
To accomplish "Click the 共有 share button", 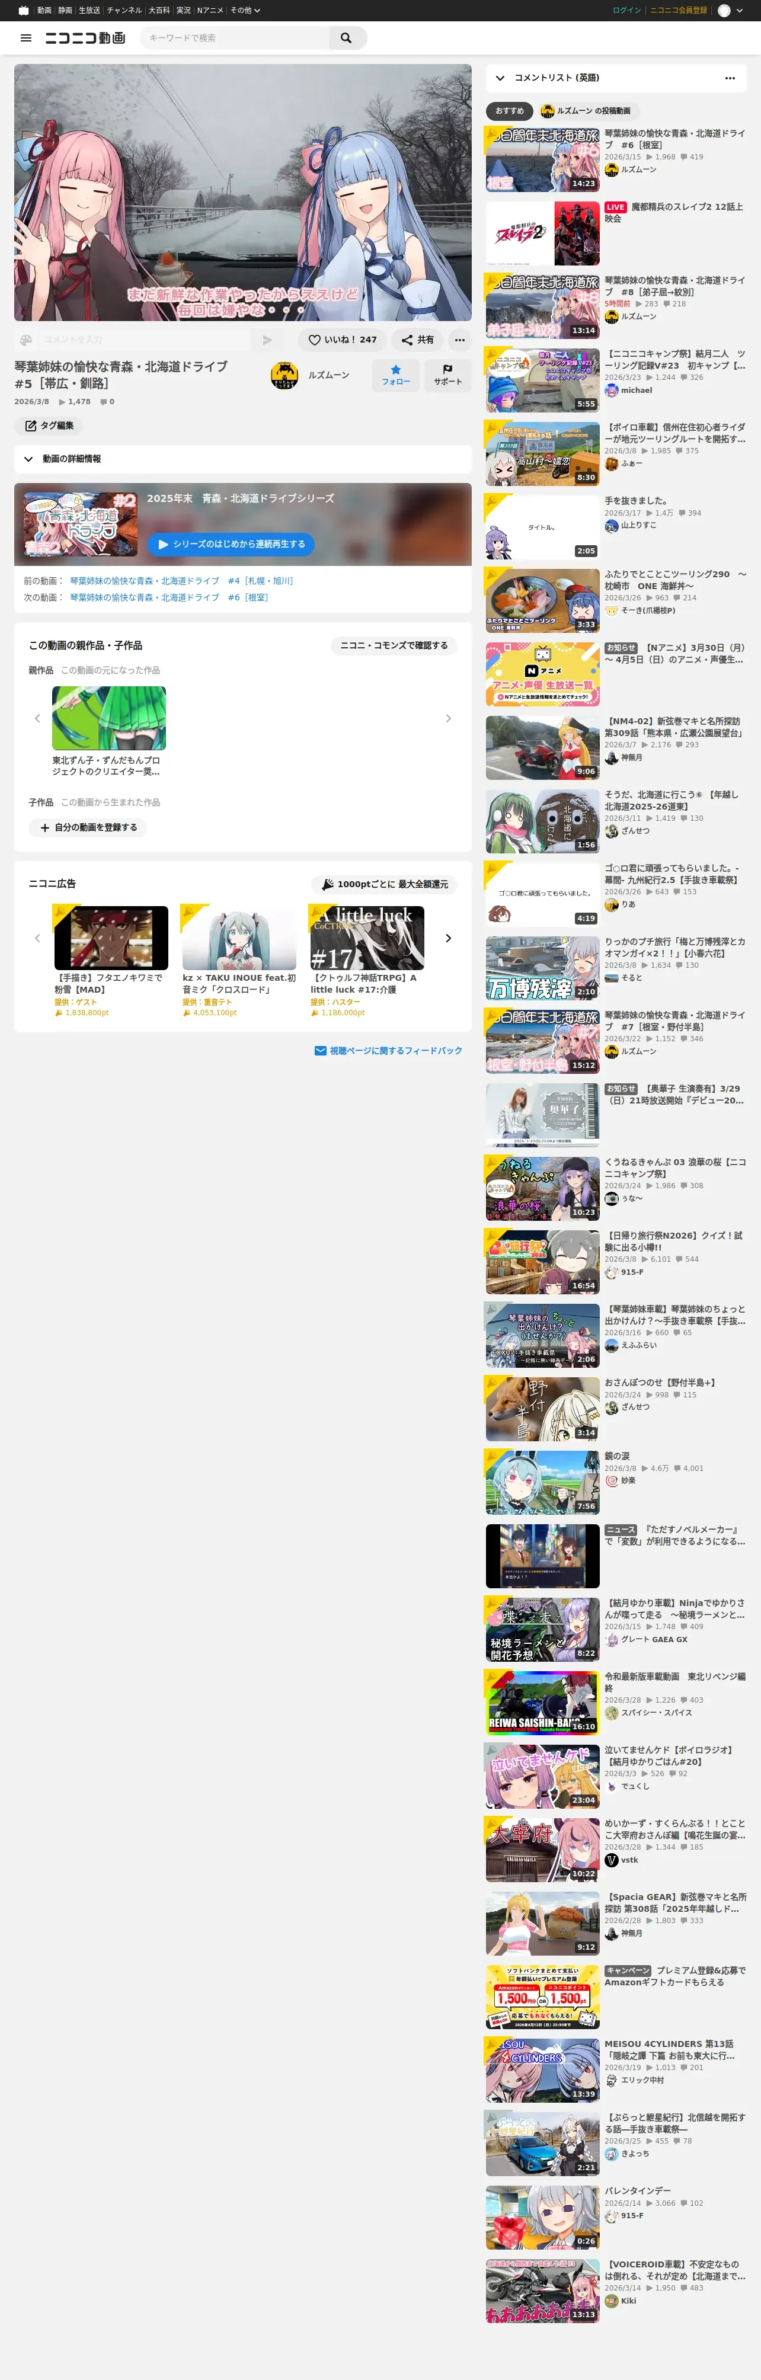I will [x=417, y=340].
